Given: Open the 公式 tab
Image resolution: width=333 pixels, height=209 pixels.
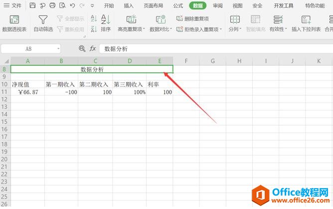Looking at the screenshot, I should pyautogui.click(x=178, y=6).
